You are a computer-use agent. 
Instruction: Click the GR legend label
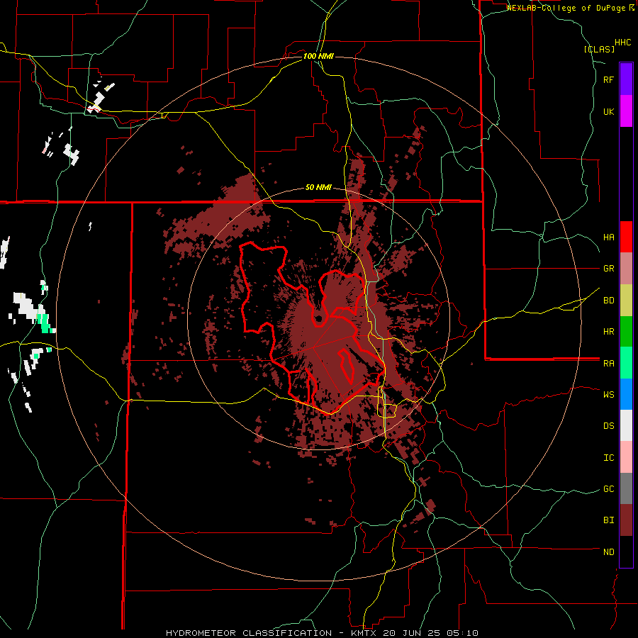[x=608, y=269]
